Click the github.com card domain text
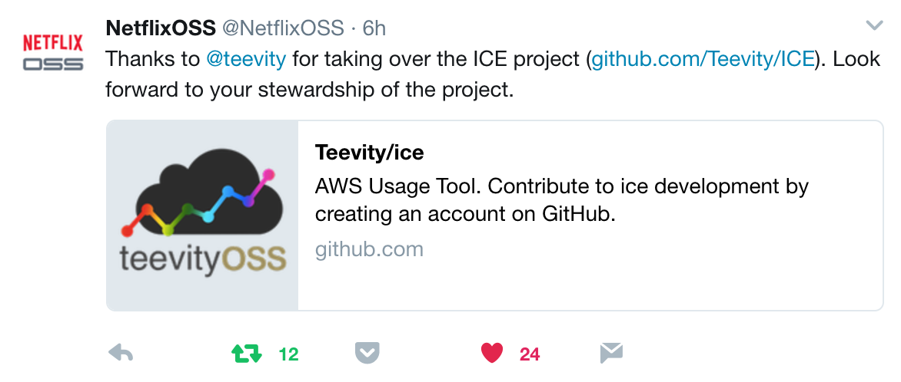This screenshot has width=901, height=382. tap(369, 249)
